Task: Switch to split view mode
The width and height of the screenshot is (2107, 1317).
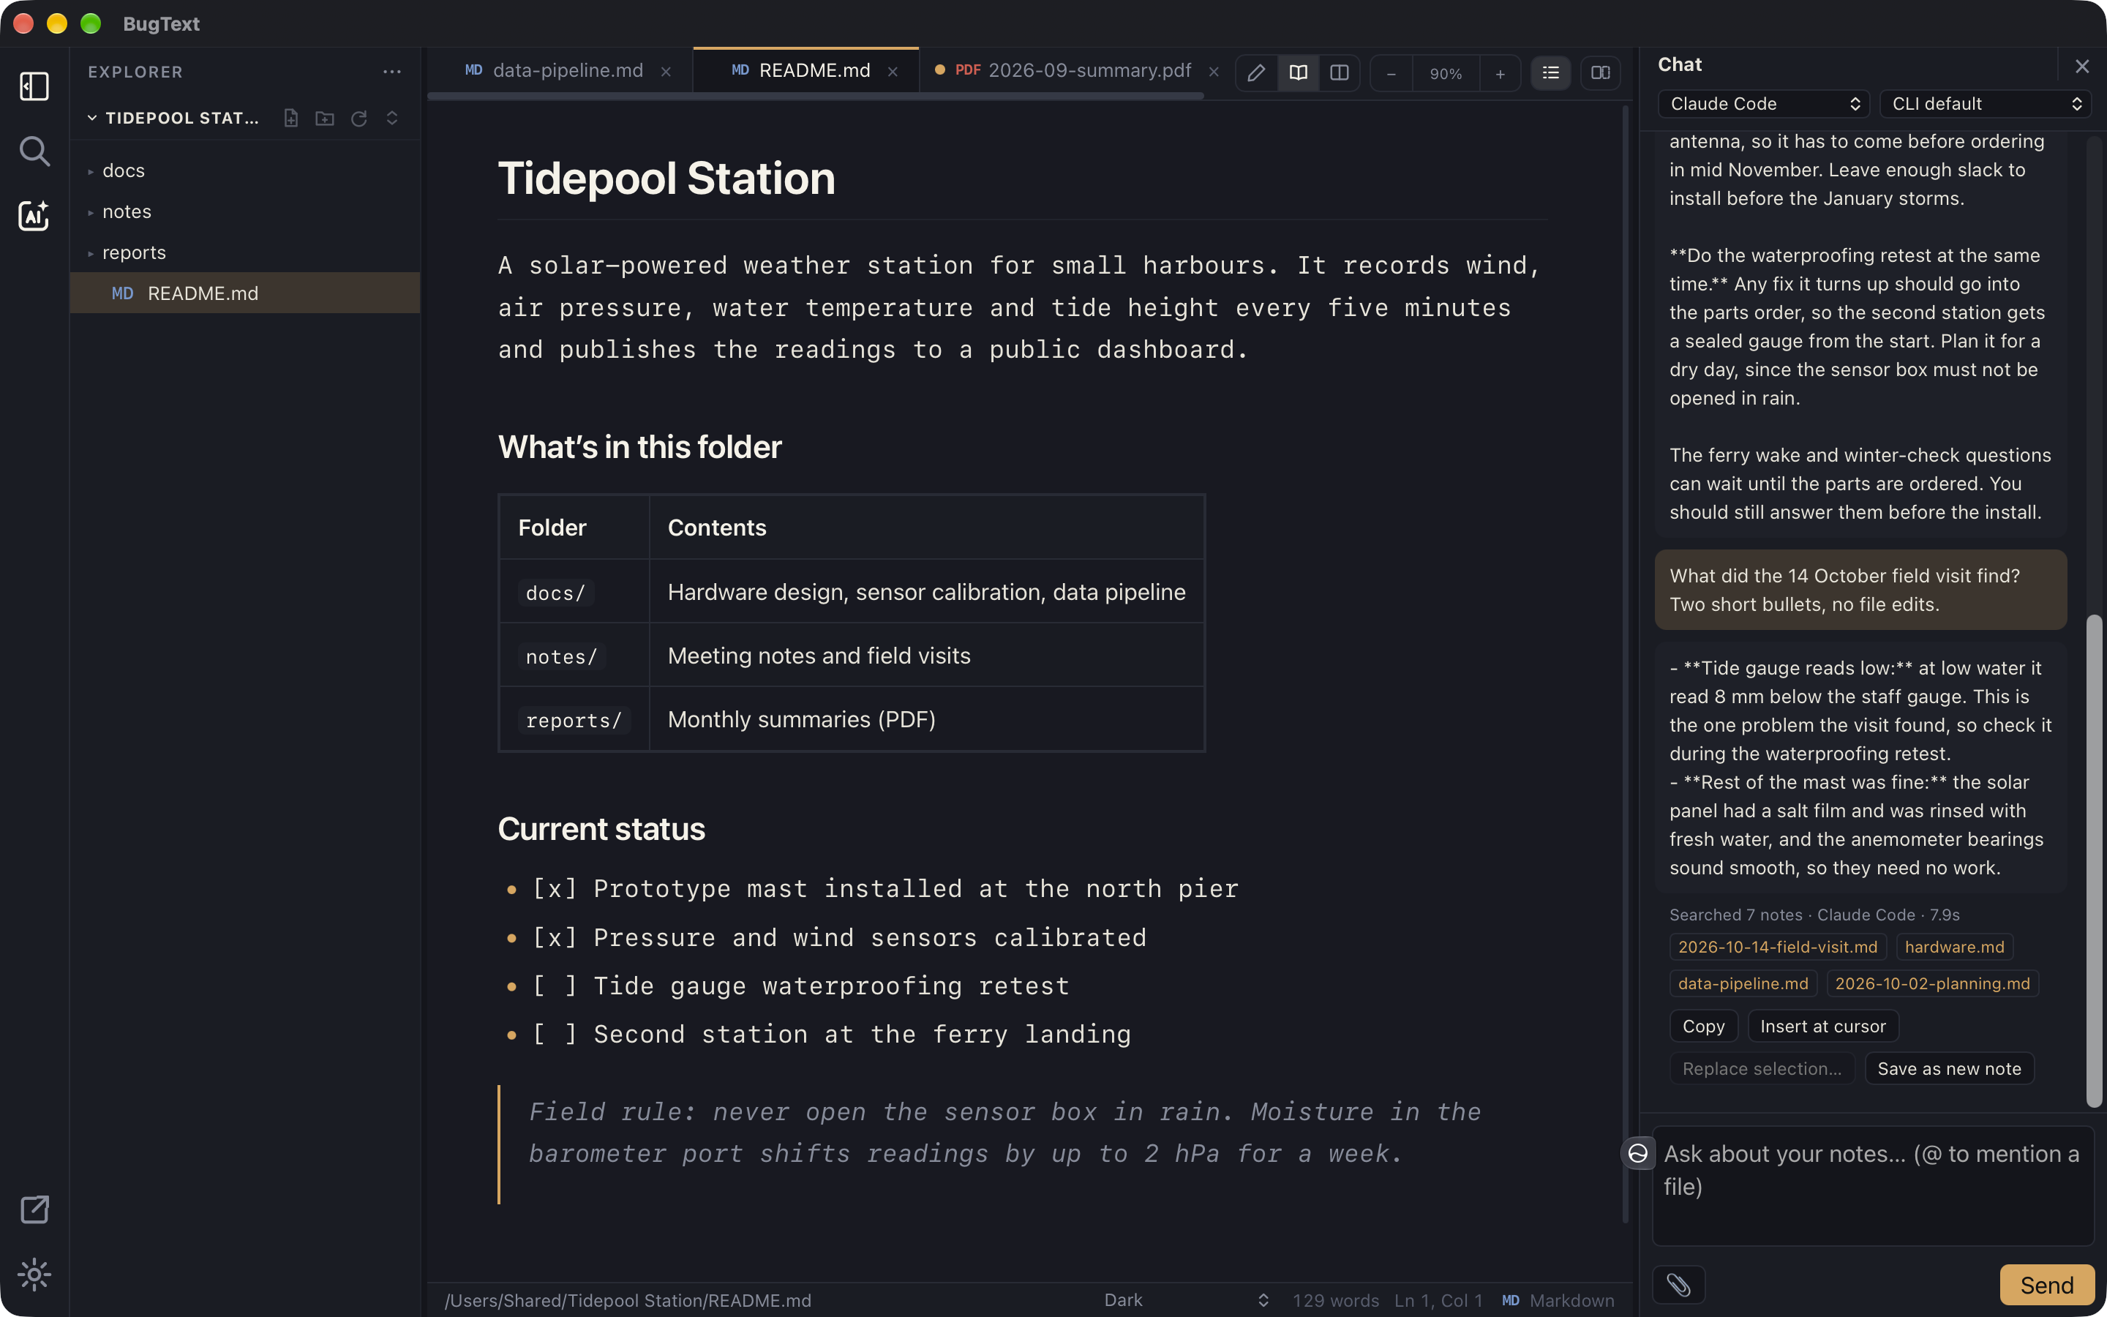Action: [x=1339, y=73]
